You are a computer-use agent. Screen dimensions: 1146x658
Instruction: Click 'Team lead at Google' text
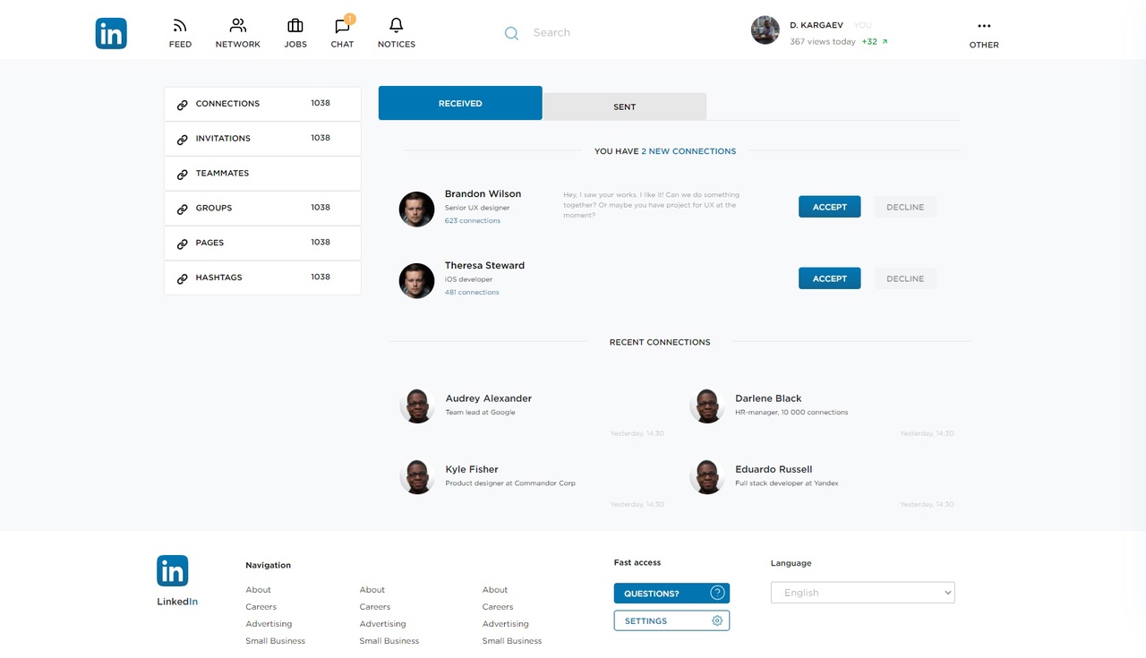tap(480, 413)
